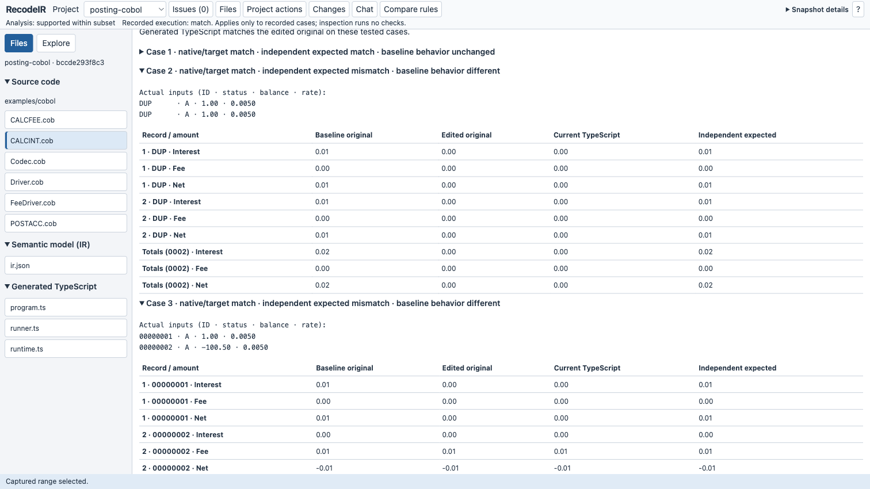Click '2 · 00000002 · Net' row label
The width and height of the screenshot is (870, 489).
(175, 468)
